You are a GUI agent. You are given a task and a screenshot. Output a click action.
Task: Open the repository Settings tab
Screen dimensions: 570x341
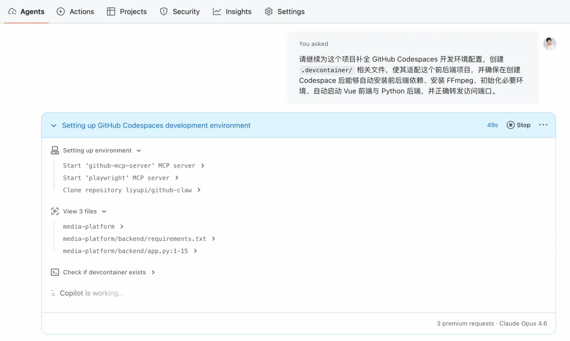click(284, 12)
